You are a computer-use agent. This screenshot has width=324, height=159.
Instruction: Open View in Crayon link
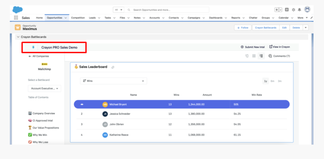279,47
